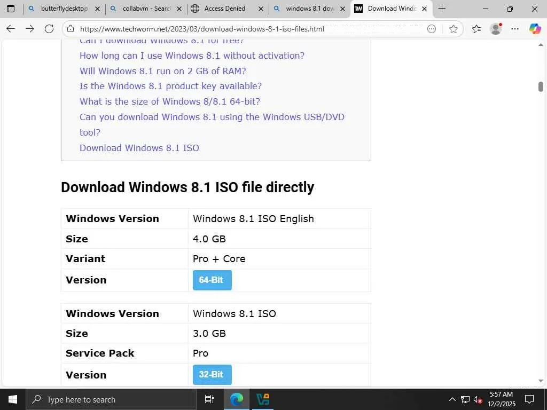Go forward to the next page
Screen dimensions: 547x410
(x=30, y=29)
